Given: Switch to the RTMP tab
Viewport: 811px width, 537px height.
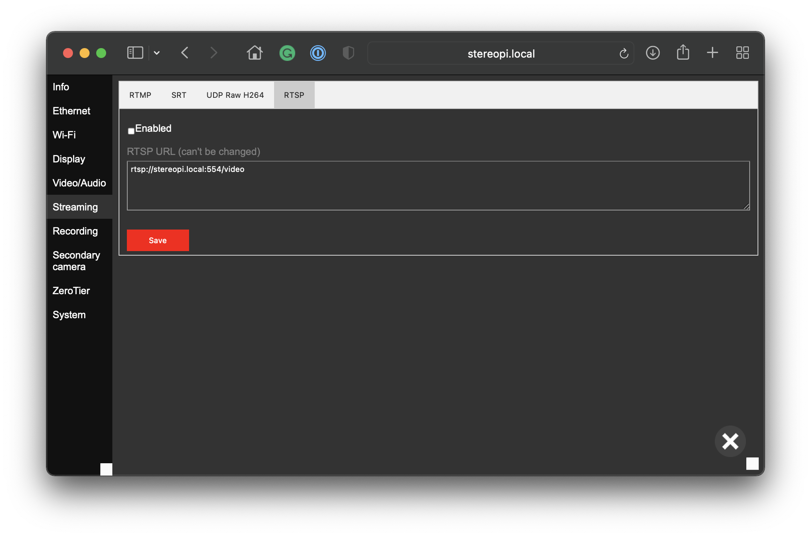Looking at the screenshot, I should coord(140,95).
